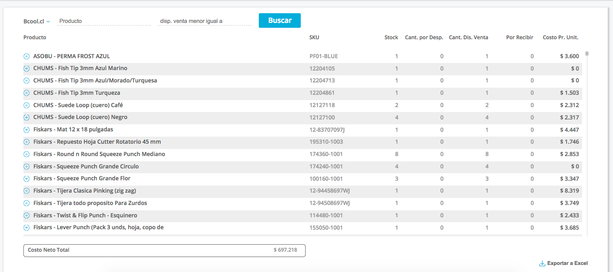Select SKU PF01-BLUE cell

pos(324,56)
